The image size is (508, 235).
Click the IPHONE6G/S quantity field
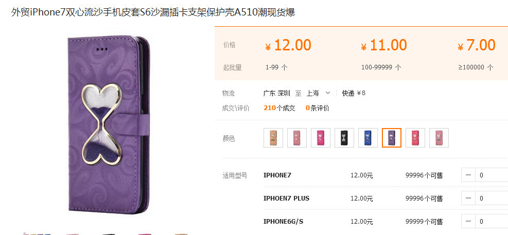(x=492, y=222)
